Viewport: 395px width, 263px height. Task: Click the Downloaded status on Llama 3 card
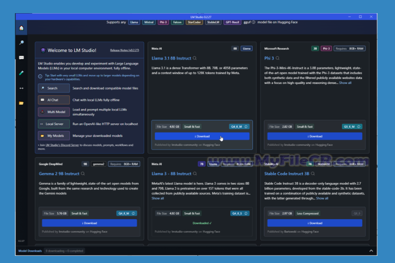[x=202, y=223]
